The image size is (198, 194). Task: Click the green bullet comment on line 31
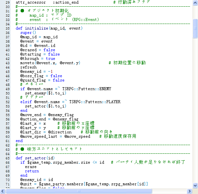(x=42, y=11)
